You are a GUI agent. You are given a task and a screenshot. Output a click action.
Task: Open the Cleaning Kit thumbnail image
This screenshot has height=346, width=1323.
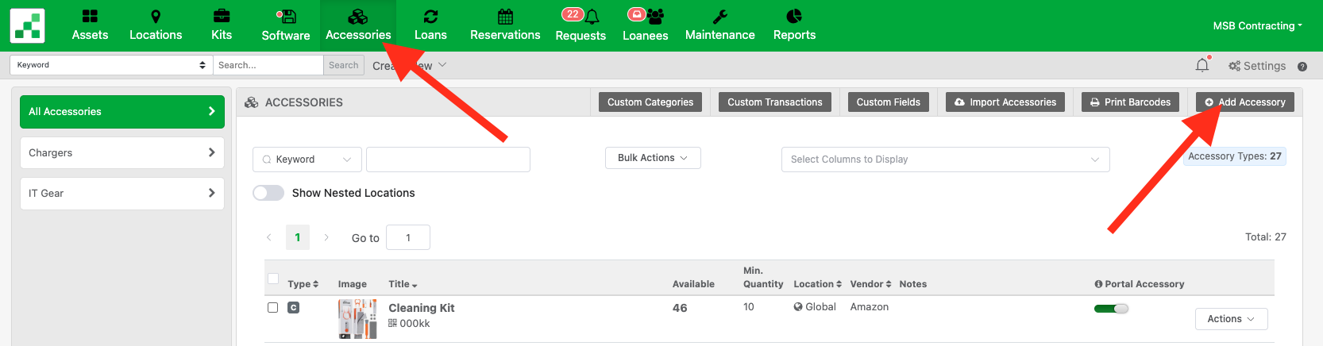[357, 319]
